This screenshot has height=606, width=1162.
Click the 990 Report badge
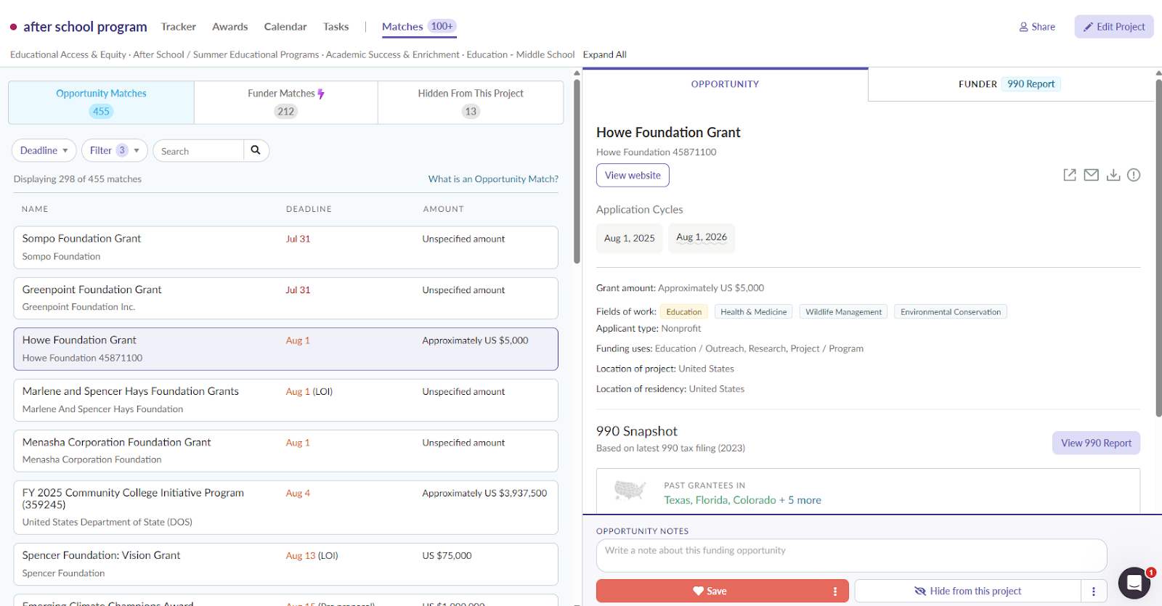(x=1031, y=84)
